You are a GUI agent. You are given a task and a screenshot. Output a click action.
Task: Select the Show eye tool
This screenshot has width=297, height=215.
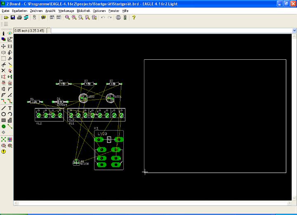(x=10, y=33)
